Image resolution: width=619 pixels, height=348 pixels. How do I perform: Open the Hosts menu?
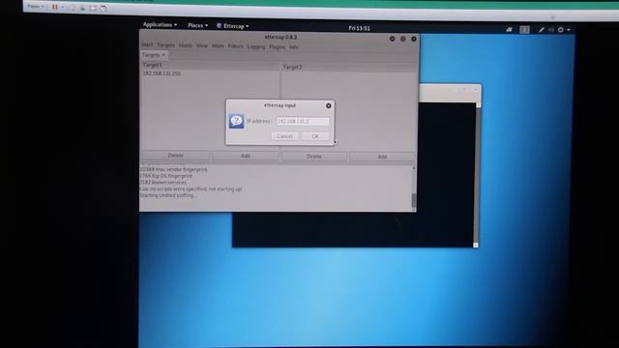185,45
